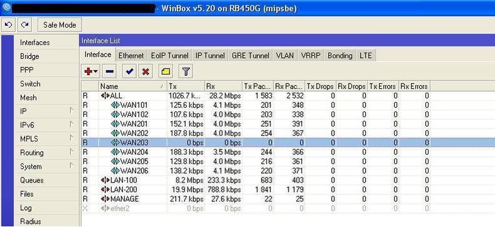Open the Add button dropdown arrow
The width and height of the screenshot is (495, 227).
tap(95, 72)
